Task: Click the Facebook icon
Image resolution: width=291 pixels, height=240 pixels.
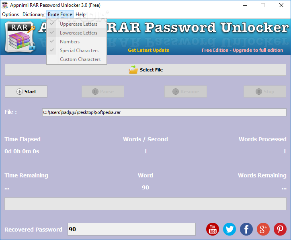Action: (x=246, y=229)
